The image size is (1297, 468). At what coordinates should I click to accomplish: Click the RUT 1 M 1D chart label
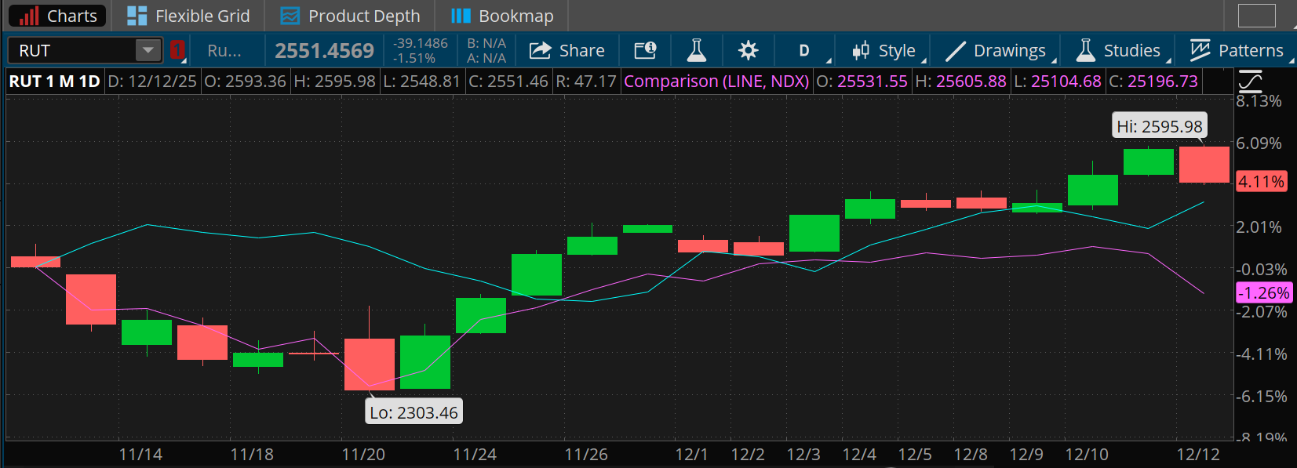coord(55,81)
